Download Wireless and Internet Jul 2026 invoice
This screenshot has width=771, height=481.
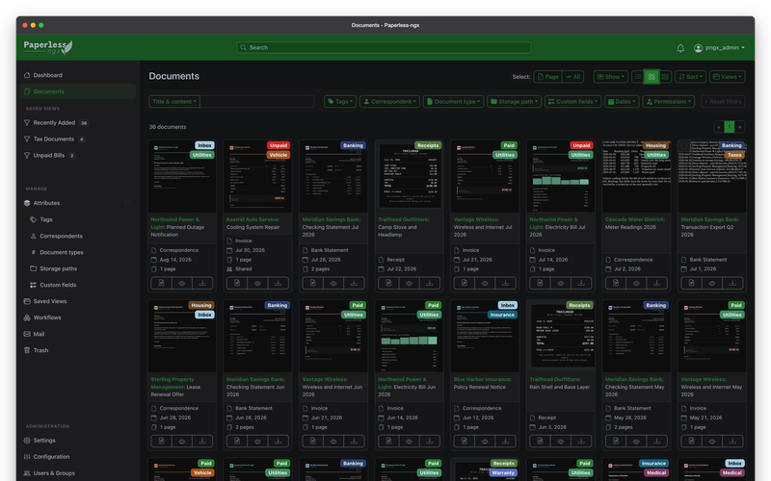(505, 283)
